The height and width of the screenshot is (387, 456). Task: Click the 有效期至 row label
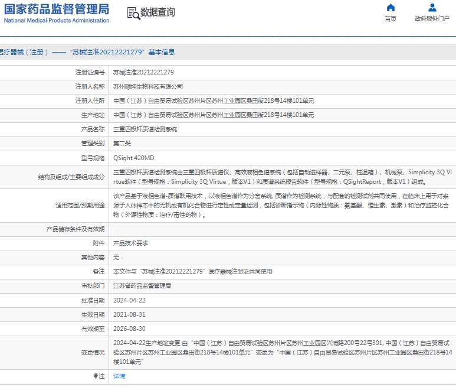(93, 329)
